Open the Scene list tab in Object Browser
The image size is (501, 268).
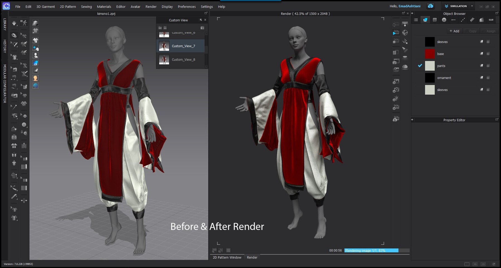coord(416,20)
